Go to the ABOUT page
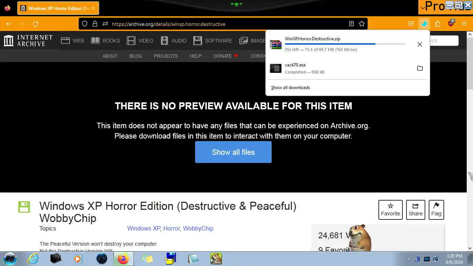The width and height of the screenshot is (473, 266). tap(110, 56)
